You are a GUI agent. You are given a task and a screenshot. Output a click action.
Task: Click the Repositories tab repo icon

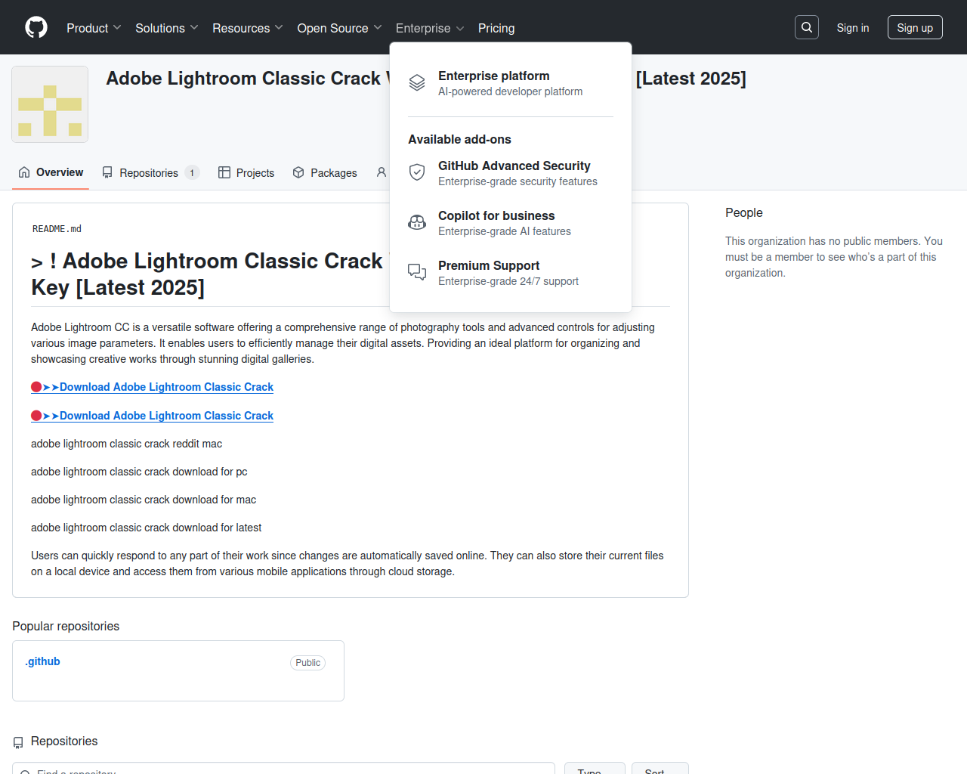pos(107,172)
